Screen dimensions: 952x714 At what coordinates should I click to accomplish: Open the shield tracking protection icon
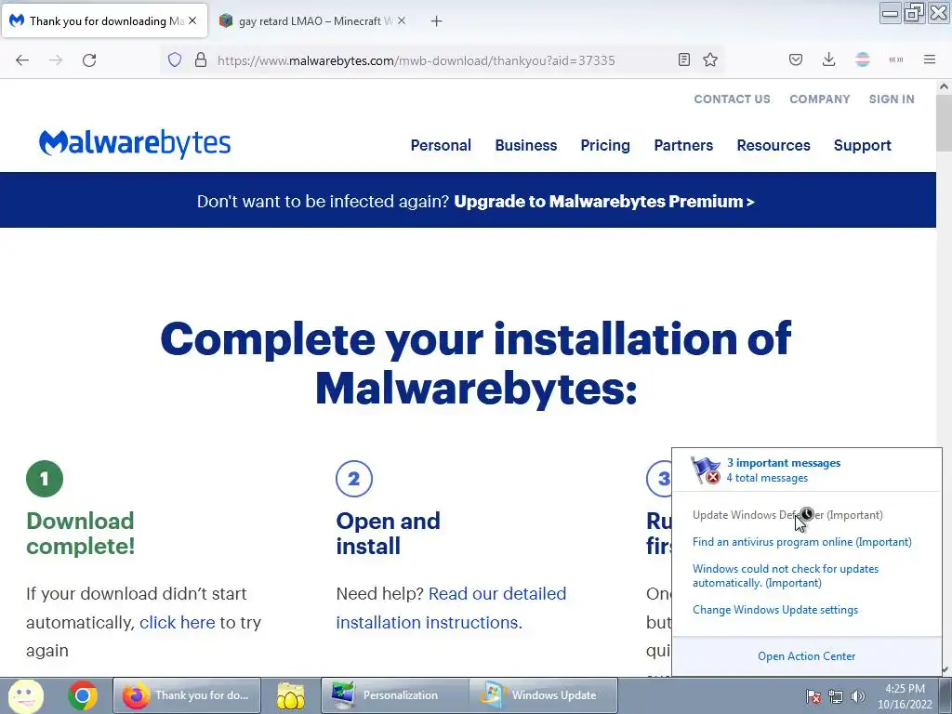175,60
